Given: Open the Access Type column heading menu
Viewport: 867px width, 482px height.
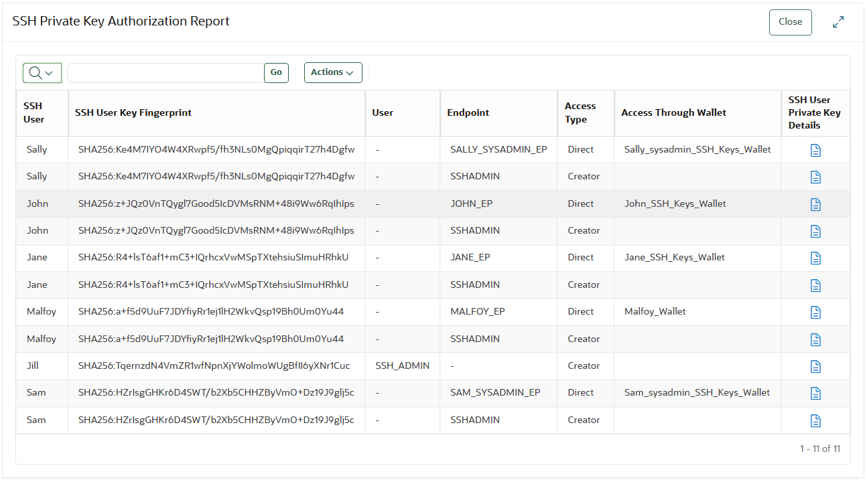Looking at the screenshot, I should click(x=584, y=112).
